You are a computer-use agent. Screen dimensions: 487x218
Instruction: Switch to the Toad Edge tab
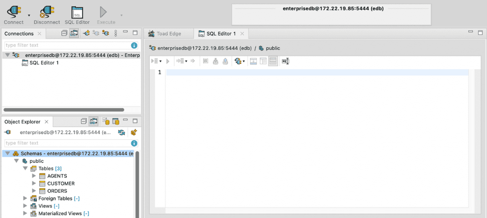coord(168,34)
